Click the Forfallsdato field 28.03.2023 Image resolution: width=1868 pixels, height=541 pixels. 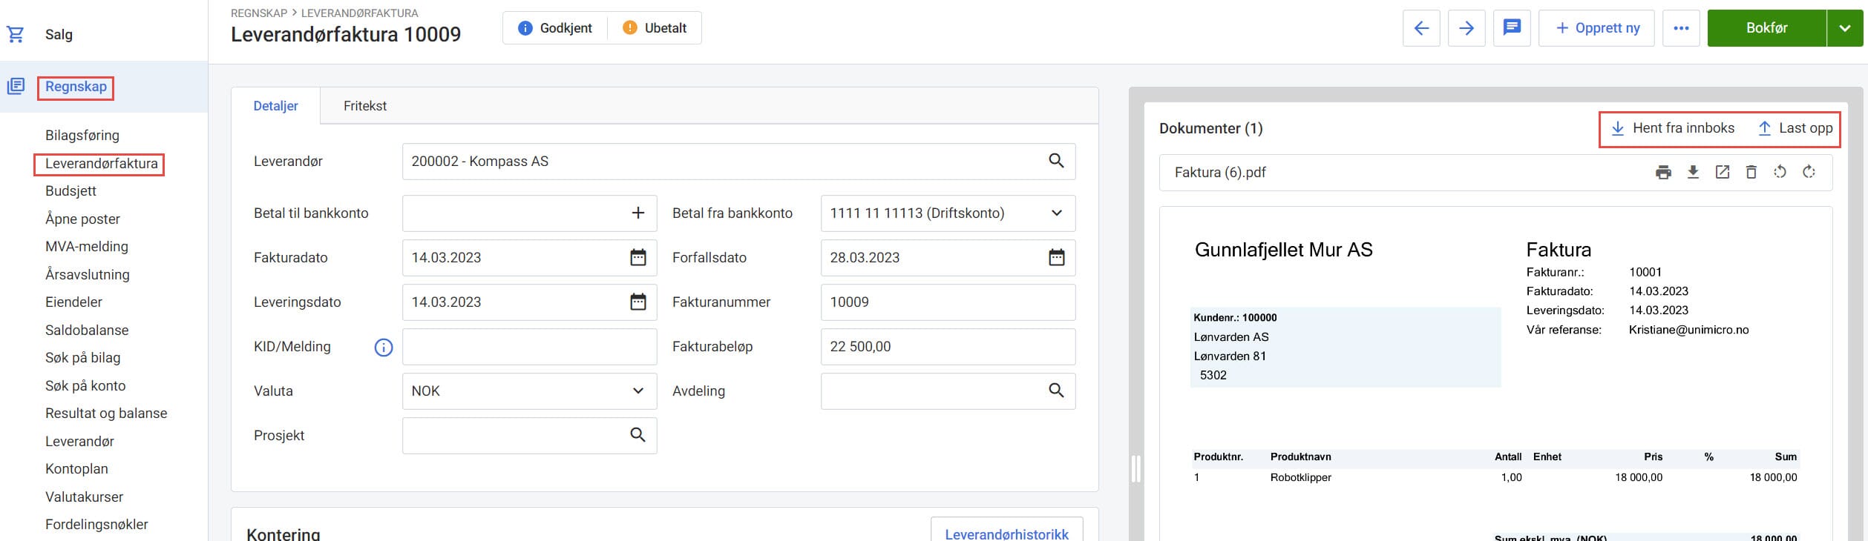coord(948,257)
